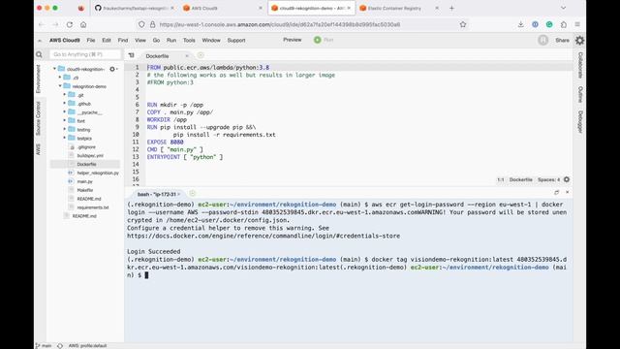This screenshot has height=349, width=620.
Task: Expand the .git folder
Action: point(65,95)
